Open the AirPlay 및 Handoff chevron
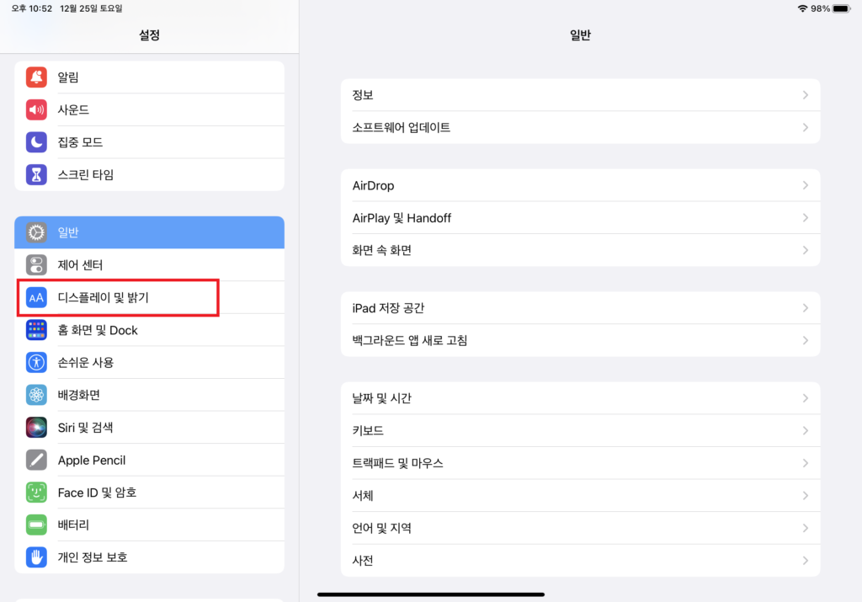The image size is (862, 602). (x=806, y=218)
